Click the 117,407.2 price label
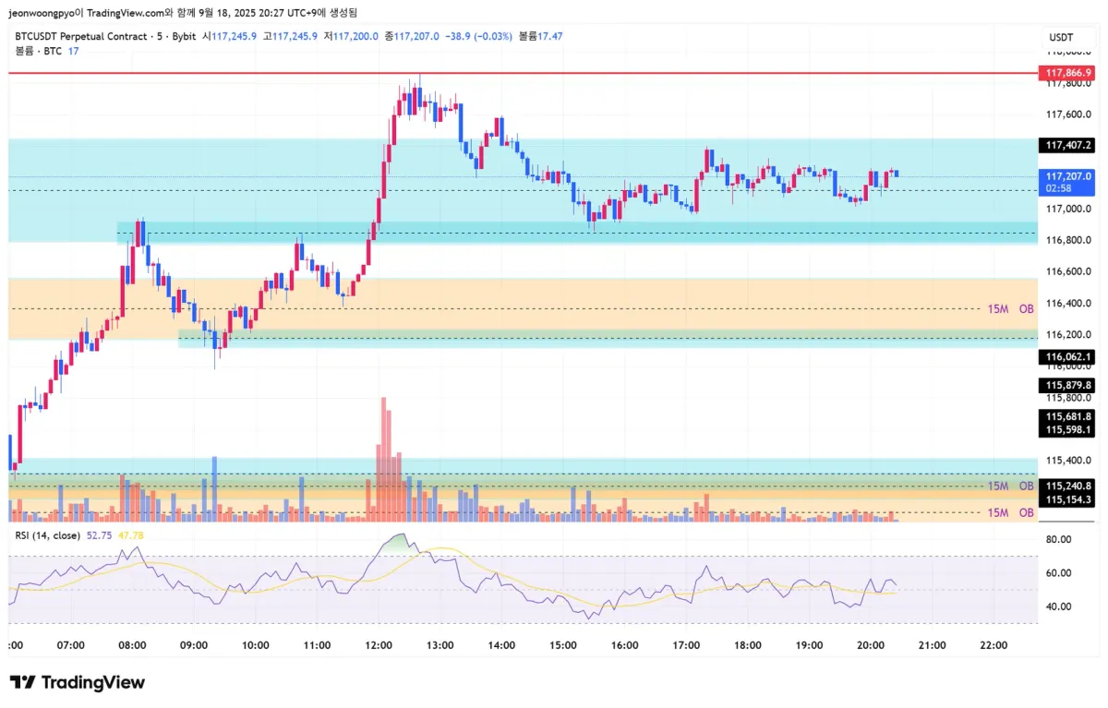 (x=1066, y=145)
